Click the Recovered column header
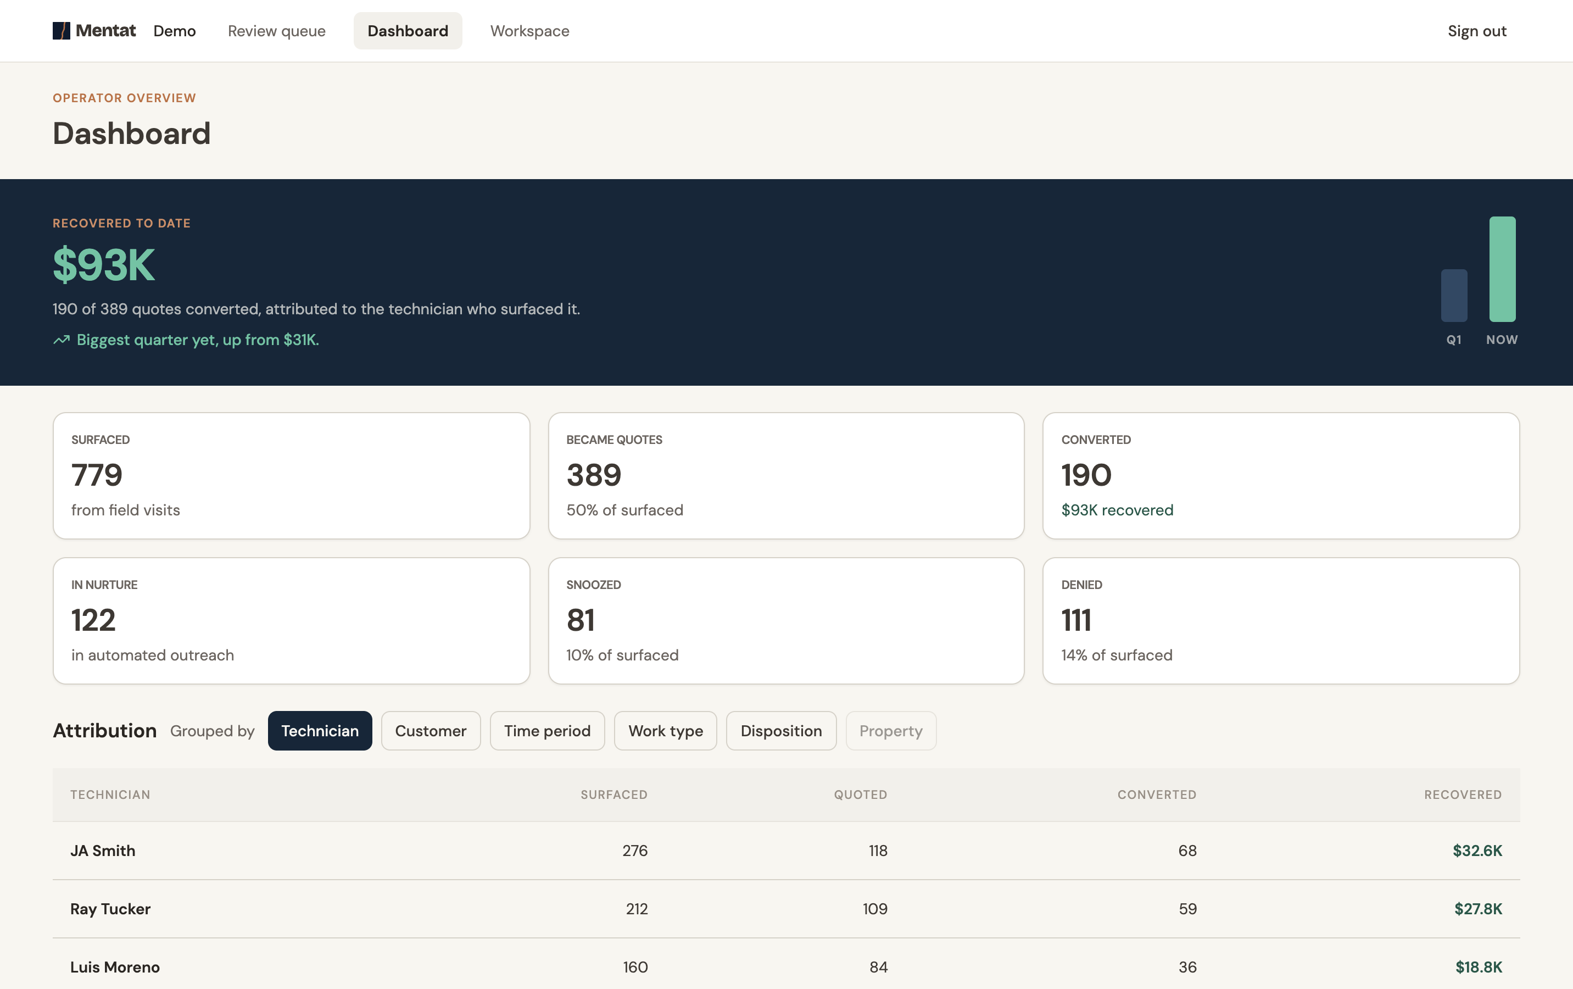This screenshot has height=989, width=1573. (x=1463, y=795)
